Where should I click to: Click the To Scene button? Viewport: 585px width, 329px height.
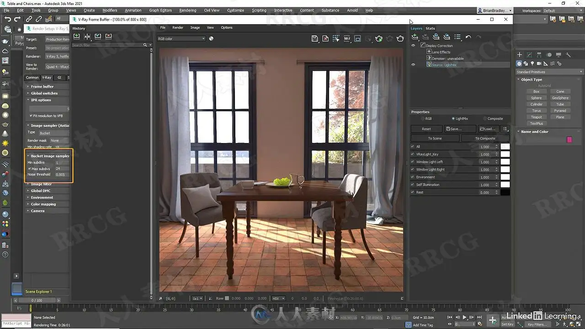click(x=435, y=138)
